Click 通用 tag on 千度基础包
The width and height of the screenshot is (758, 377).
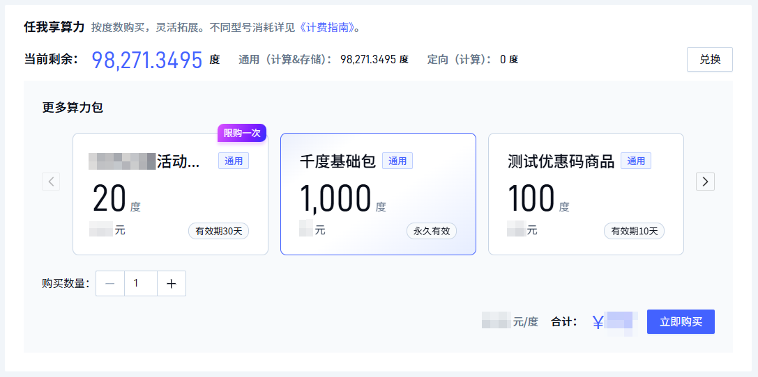point(397,161)
